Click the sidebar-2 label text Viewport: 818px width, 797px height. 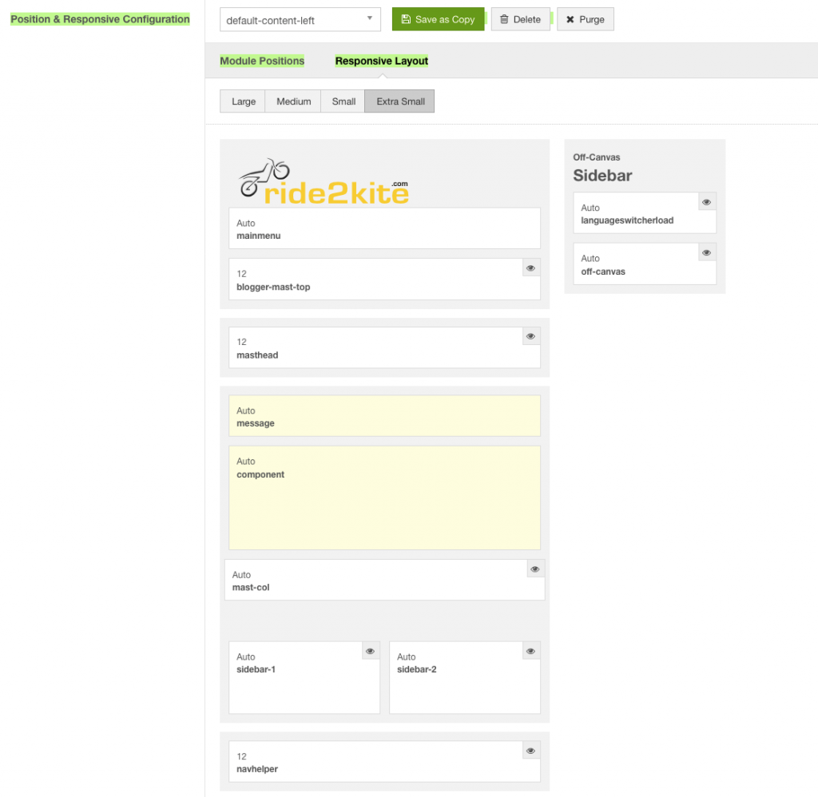[416, 669]
